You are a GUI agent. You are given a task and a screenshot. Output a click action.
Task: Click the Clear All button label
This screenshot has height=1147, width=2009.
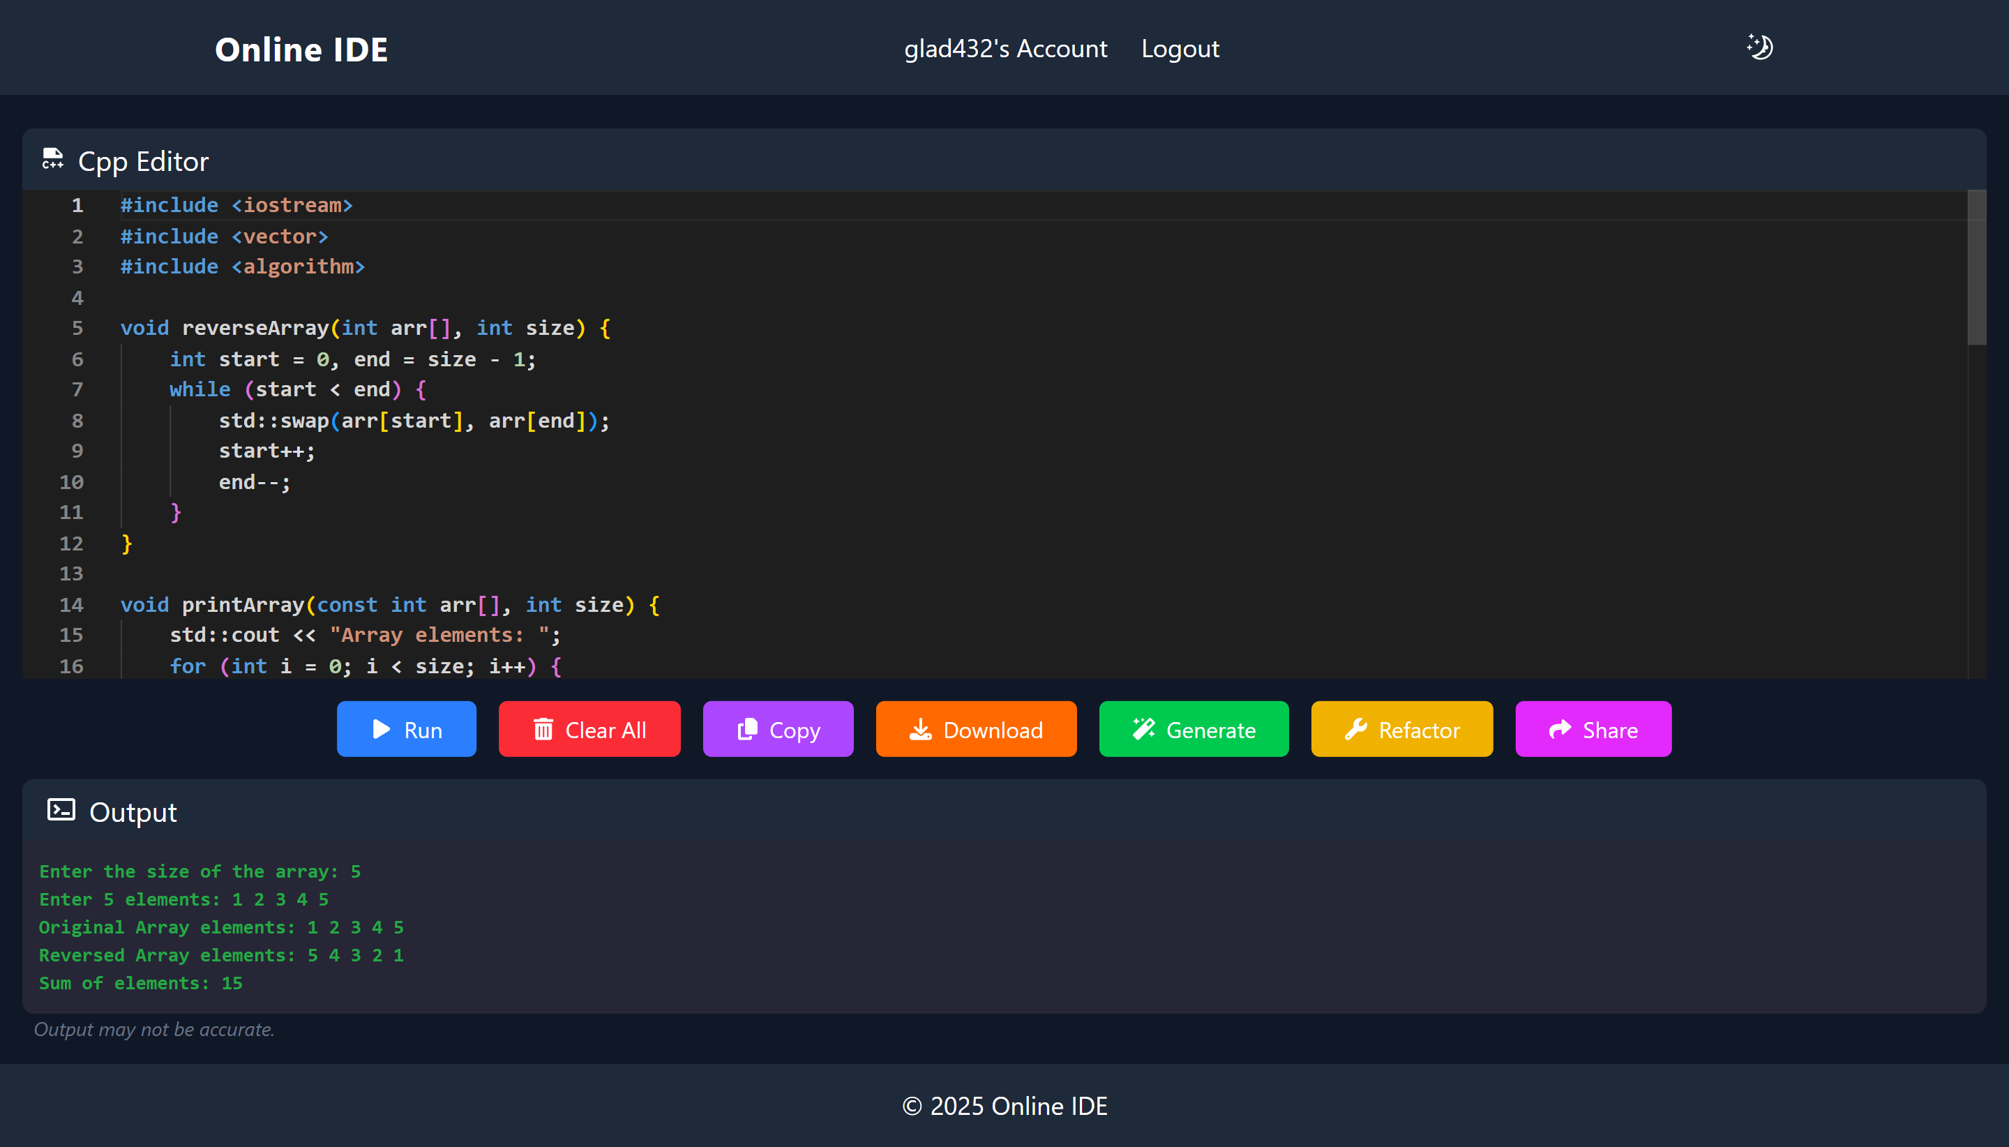(x=605, y=730)
